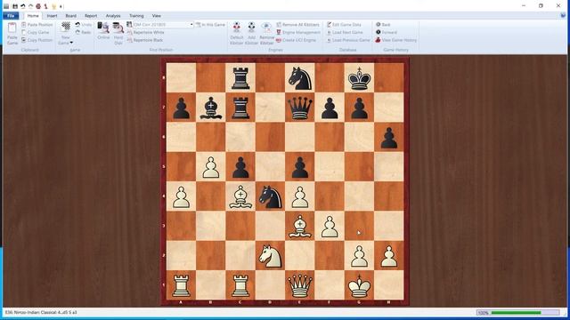Click redo arrow in quick access toolbar
This screenshot has height=320, width=570.
pos(30,6)
